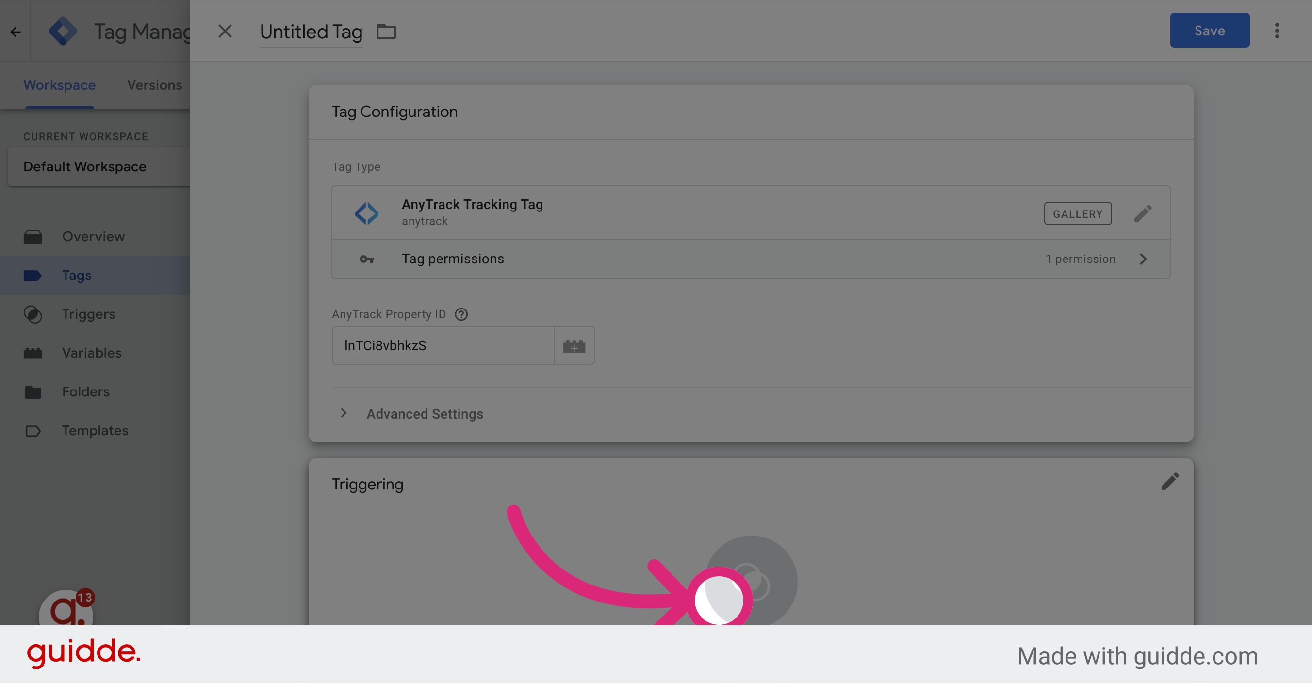The image size is (1312, 683).
Task: Click the Triggering heading
Action: [367, 484]
